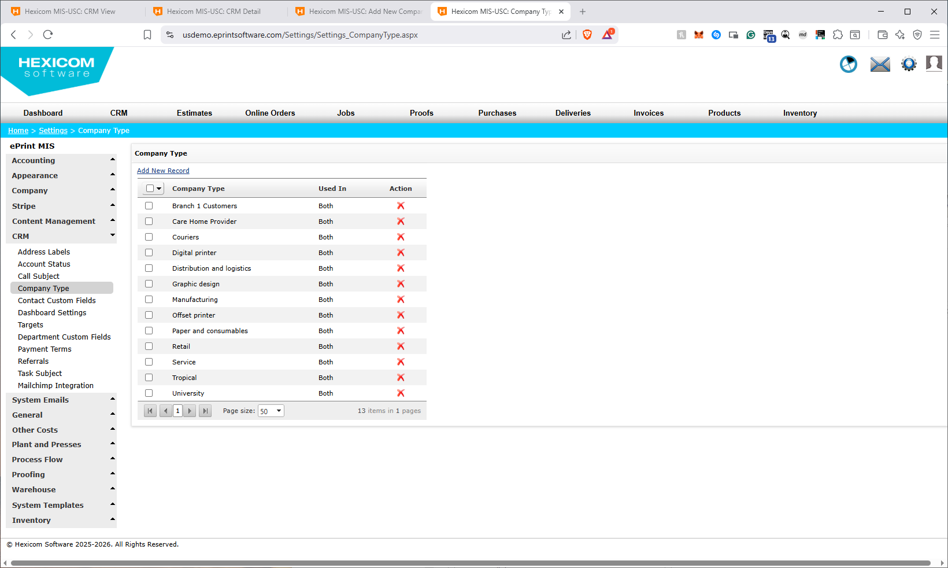Expand the Company sidebar section
The width and height of the screenshot is (948, 568).
[61, 191]
